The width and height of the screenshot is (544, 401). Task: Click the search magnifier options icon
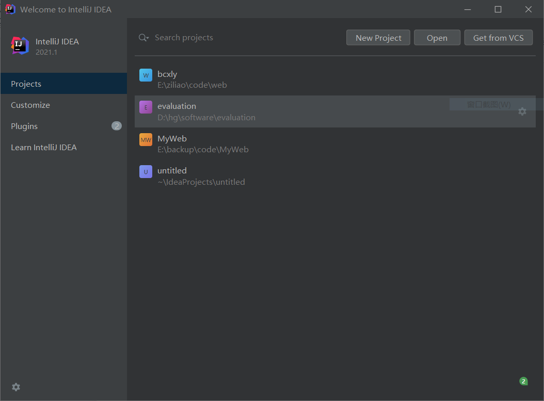point(143,38)
